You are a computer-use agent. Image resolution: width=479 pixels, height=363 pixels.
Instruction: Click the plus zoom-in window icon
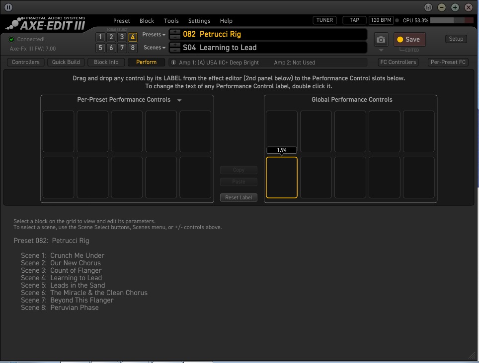point(455,7)
